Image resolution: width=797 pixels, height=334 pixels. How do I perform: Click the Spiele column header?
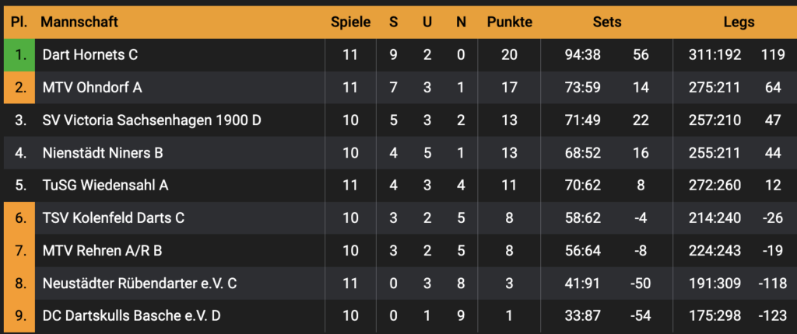350,22
